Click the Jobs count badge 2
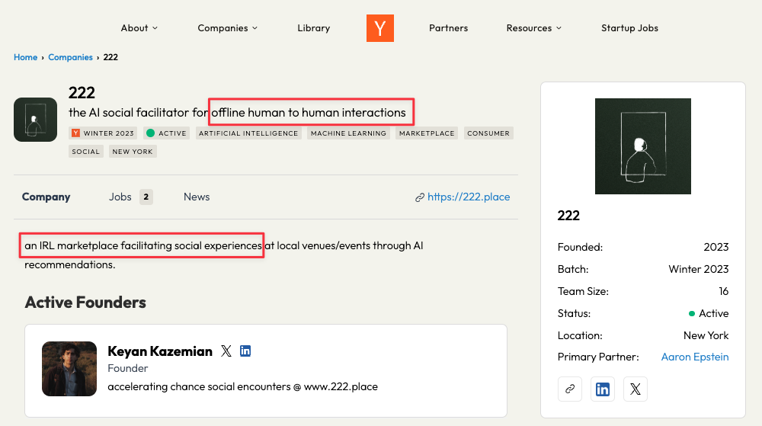This screenshot has width=762, height=426. (146, 197)
